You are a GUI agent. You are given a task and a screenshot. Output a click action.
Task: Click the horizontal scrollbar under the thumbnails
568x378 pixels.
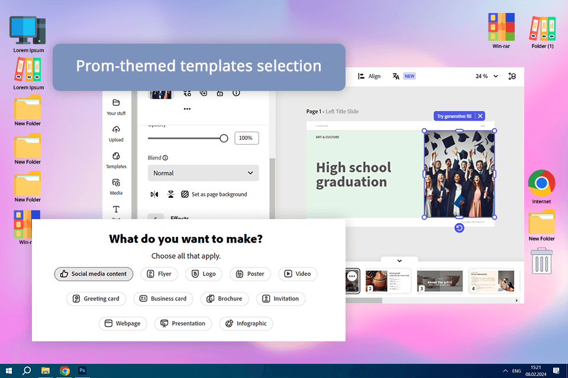coord(364,300)
